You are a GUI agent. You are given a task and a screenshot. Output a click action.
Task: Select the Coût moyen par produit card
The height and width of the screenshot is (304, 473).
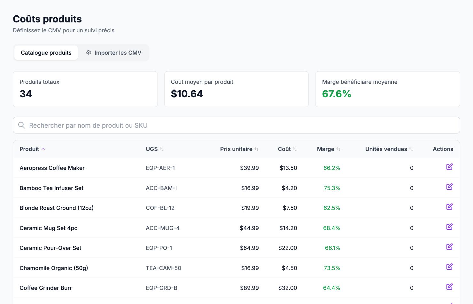[x=236, y=89]
